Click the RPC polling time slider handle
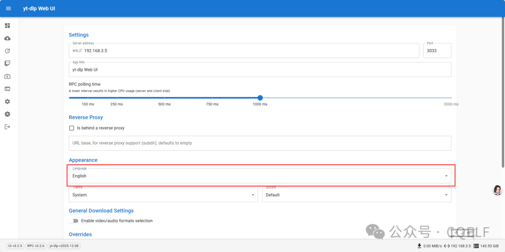The image size is (505, 252). point(260,98)
